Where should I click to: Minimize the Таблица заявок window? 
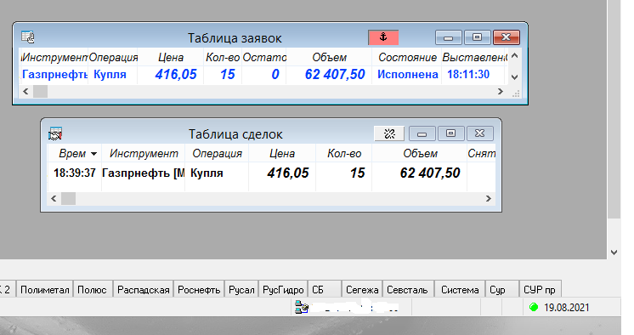pos(449,37)
